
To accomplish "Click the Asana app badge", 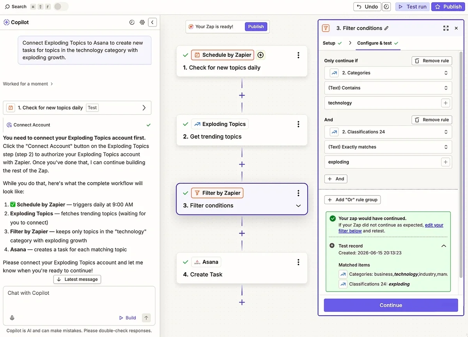I will tap(207, 262).
